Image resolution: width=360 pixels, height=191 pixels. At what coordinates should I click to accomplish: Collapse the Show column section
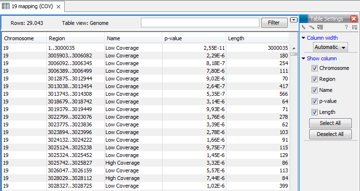pyautogui.click(x=303, y=58)
